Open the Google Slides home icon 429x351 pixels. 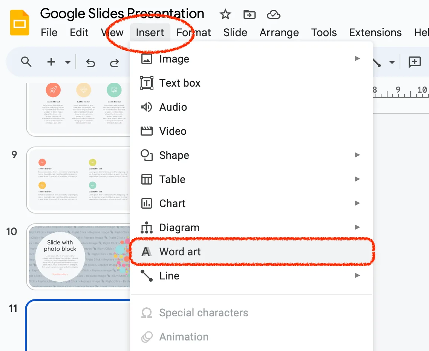click(20, 23)
